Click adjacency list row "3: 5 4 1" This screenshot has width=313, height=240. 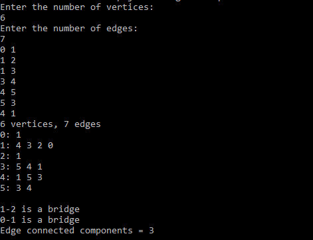[21, 167]
